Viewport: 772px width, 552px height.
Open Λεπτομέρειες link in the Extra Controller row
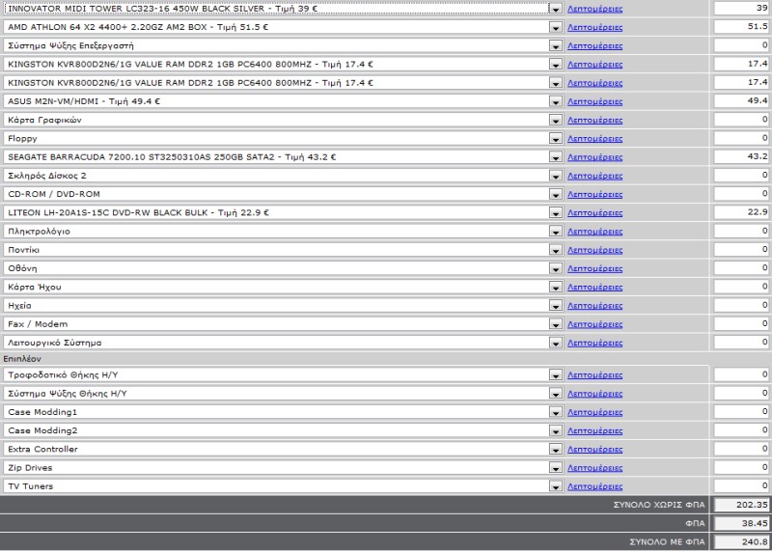(594, 450)
